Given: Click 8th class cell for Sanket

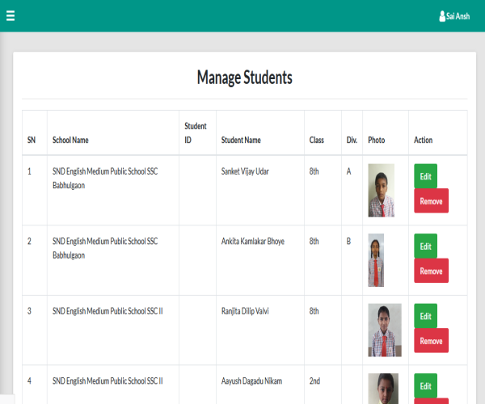Looking at the screenshot, I should pyautogui.click(x=314, y=171).
